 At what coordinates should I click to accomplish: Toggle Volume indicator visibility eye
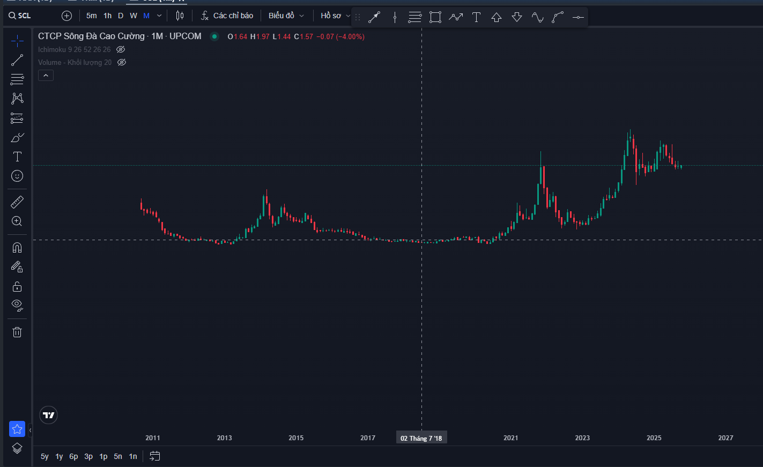click(122, 62)
